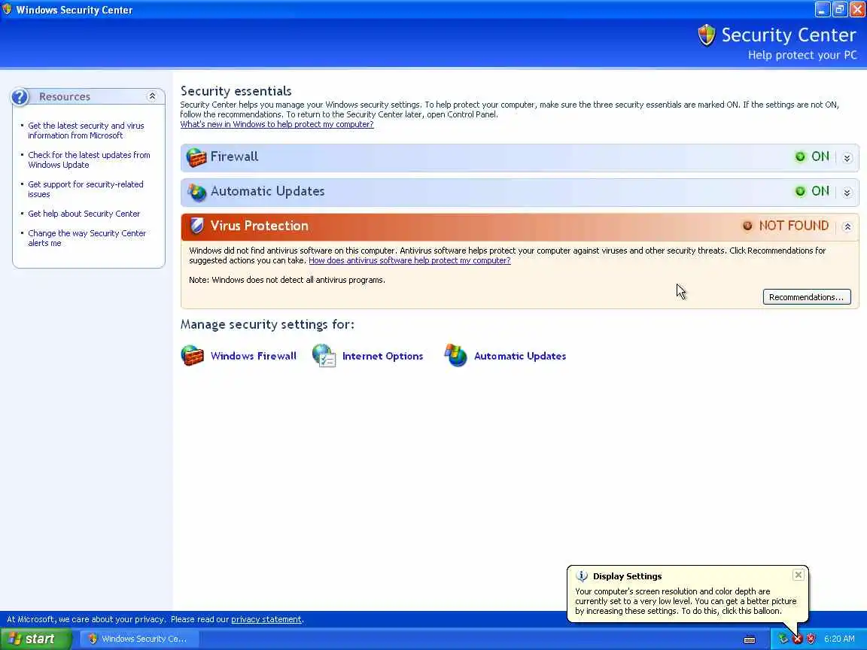Image resolution: width=867 pixels, height=650 pixels.
Task: Click the info icon in Display Settings balloon
Action: (x=582, y=576)
